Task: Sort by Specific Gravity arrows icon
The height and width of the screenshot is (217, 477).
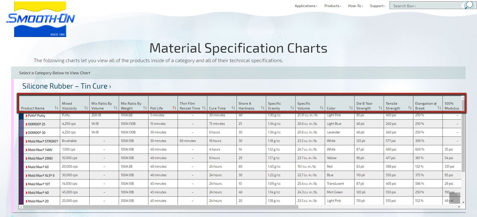Action: tap(292, 108)
